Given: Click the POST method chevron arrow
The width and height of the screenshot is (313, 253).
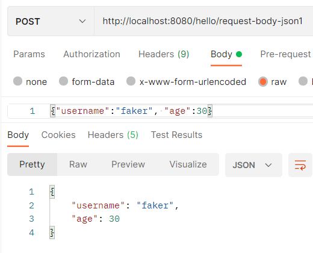Looking at the screenshot, I should coord(82,21).
